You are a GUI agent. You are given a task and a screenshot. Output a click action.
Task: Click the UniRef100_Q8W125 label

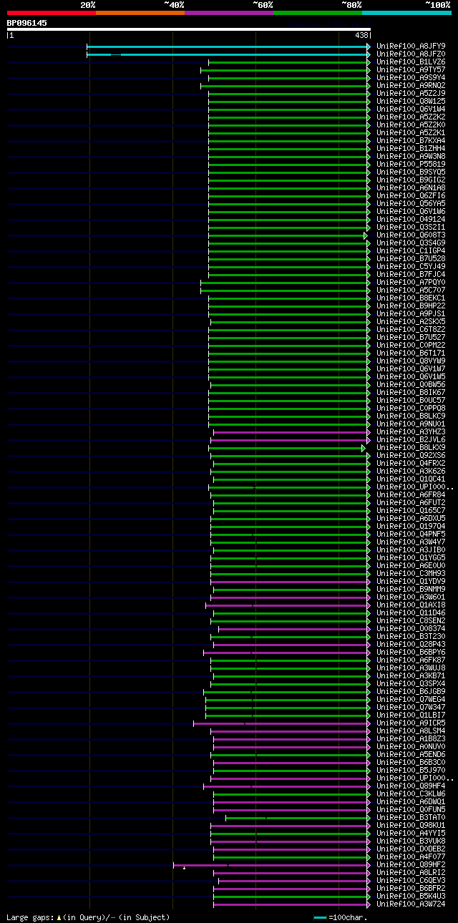pos(411,102)
